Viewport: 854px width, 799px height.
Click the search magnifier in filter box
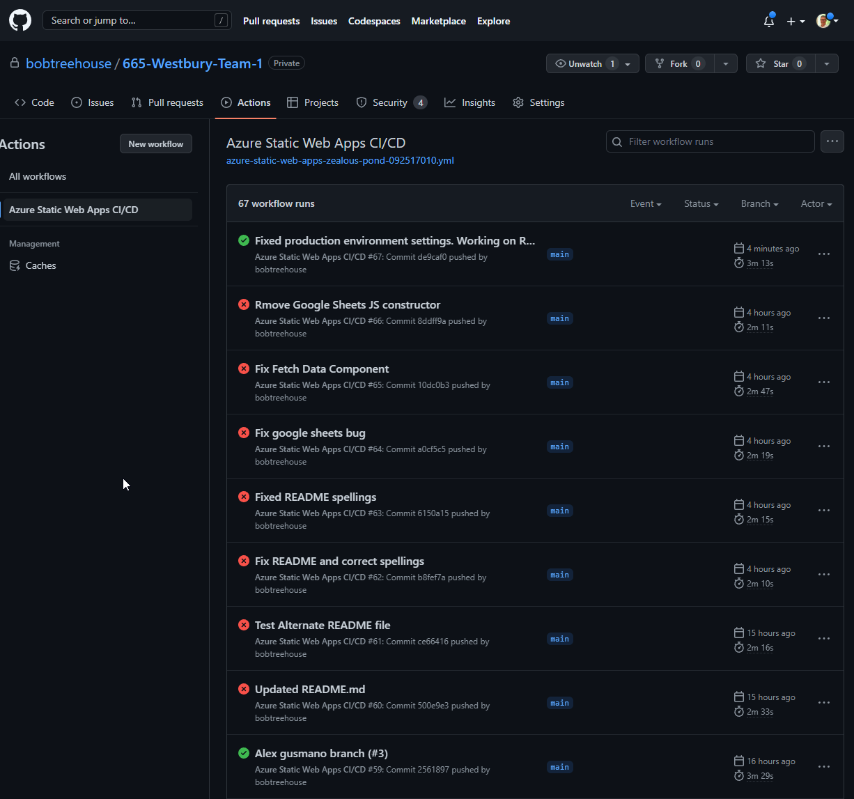617,141
